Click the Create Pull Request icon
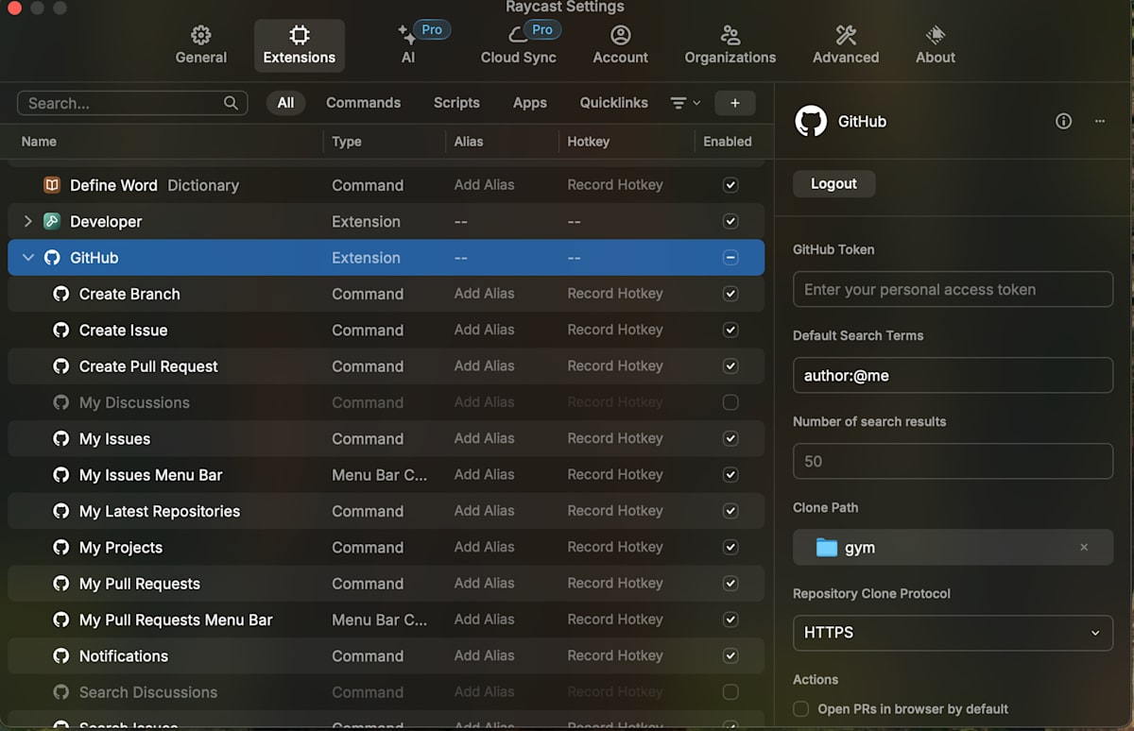1134x731 pixels. tap(60, 366)
